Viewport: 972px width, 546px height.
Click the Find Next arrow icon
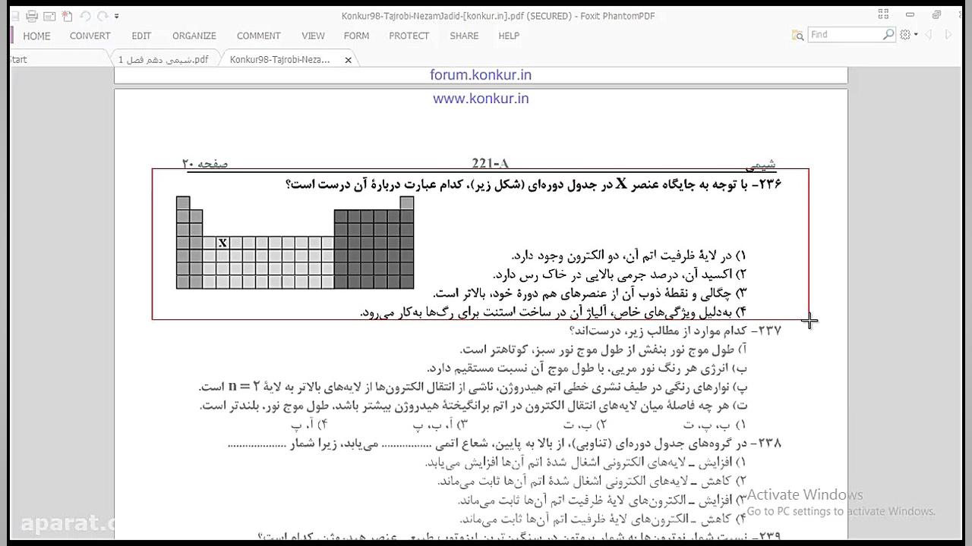point(948,34)
